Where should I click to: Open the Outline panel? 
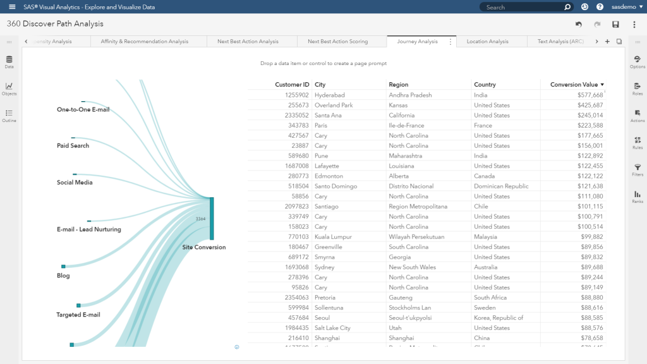tap(9, 114)
